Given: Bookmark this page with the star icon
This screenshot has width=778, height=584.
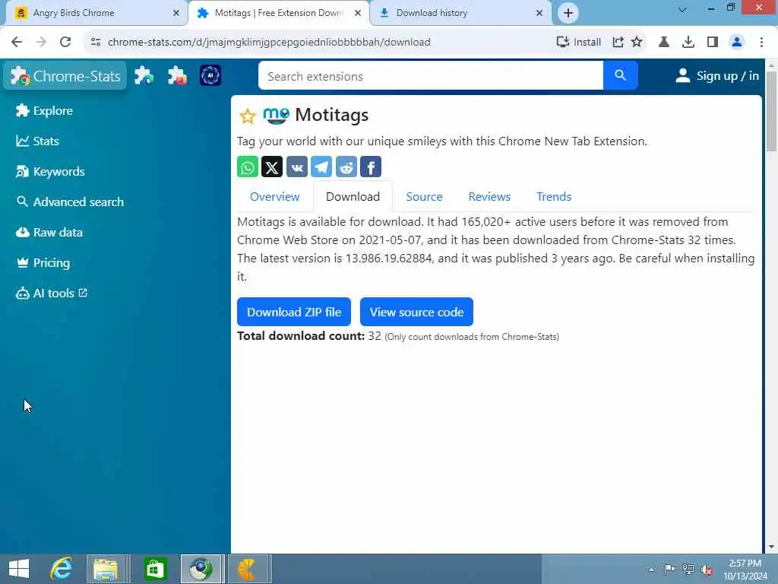Looking at the screenshot, I should point(637,43).
